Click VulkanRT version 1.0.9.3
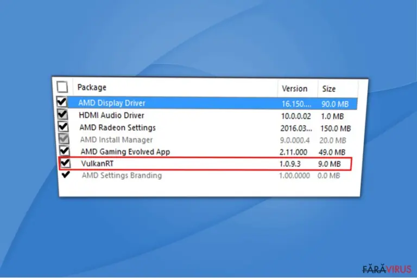The width and height of the screenshot is (417, 278). [290, 164]
